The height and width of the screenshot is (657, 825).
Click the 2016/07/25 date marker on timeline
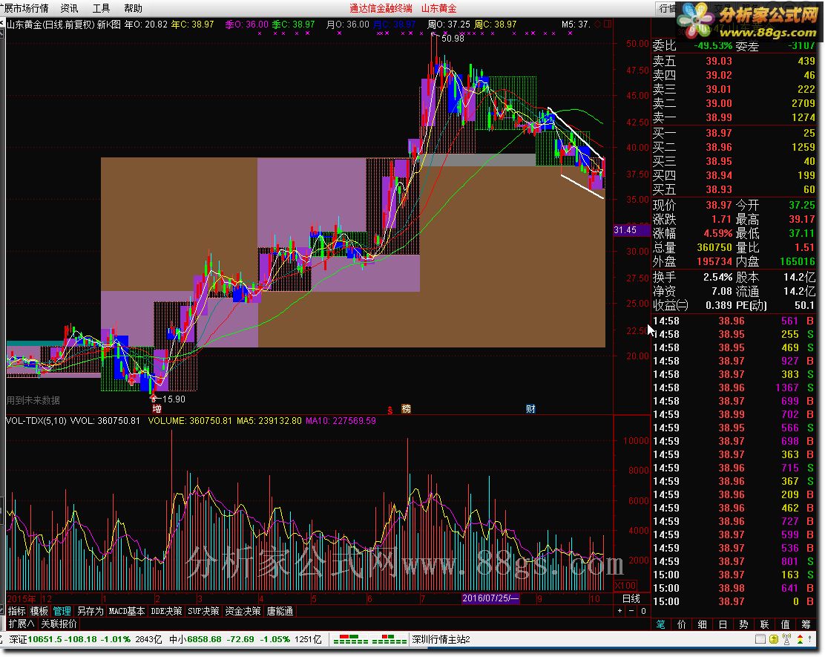(490, 598)
